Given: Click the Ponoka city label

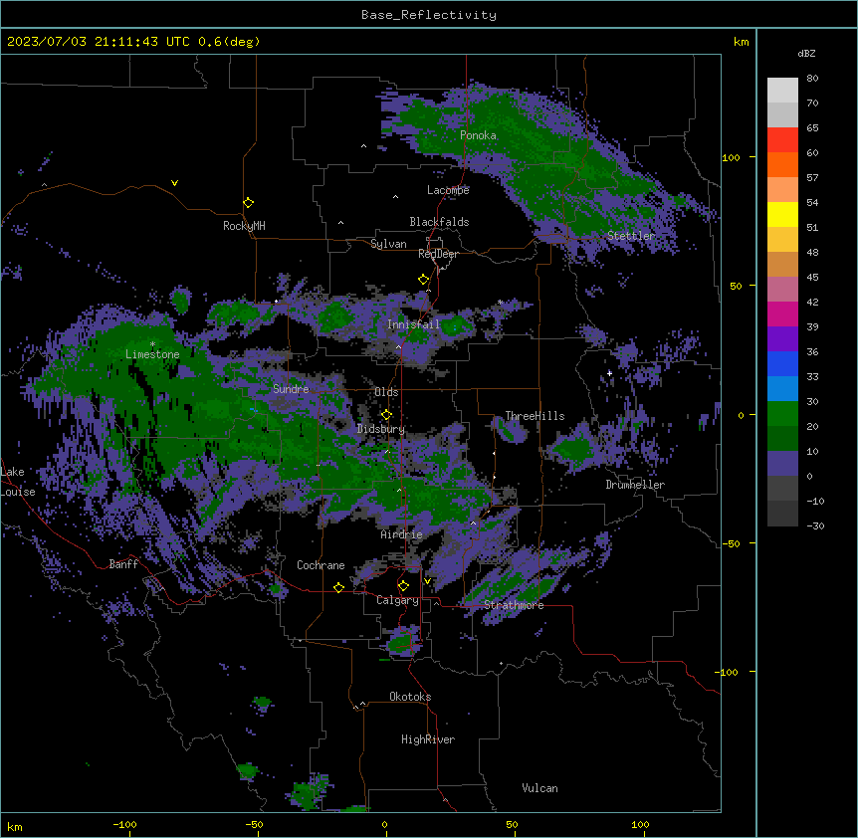Looking at the screenshot, I should pyautogui.click(x=478, y=135).
